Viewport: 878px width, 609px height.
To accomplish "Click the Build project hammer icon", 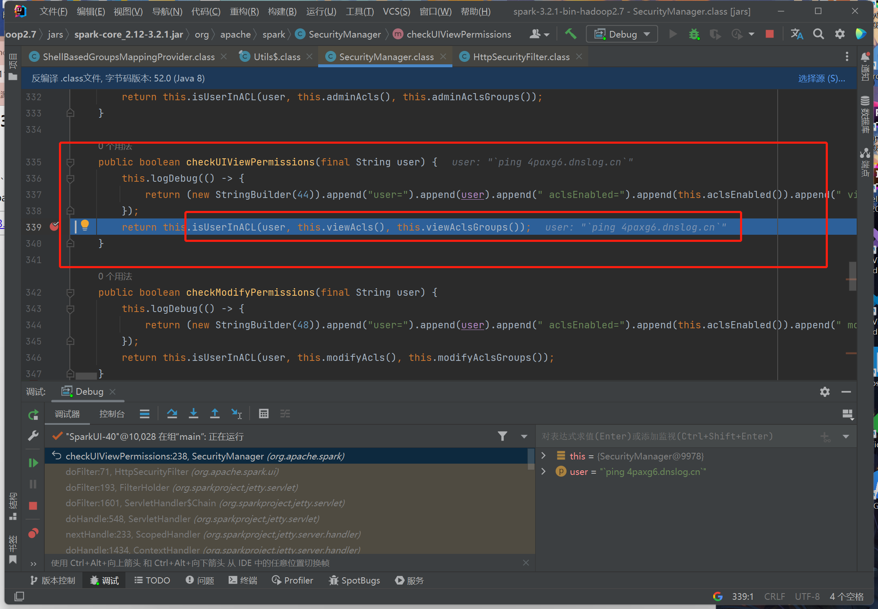I will click(x=570, y=34).
